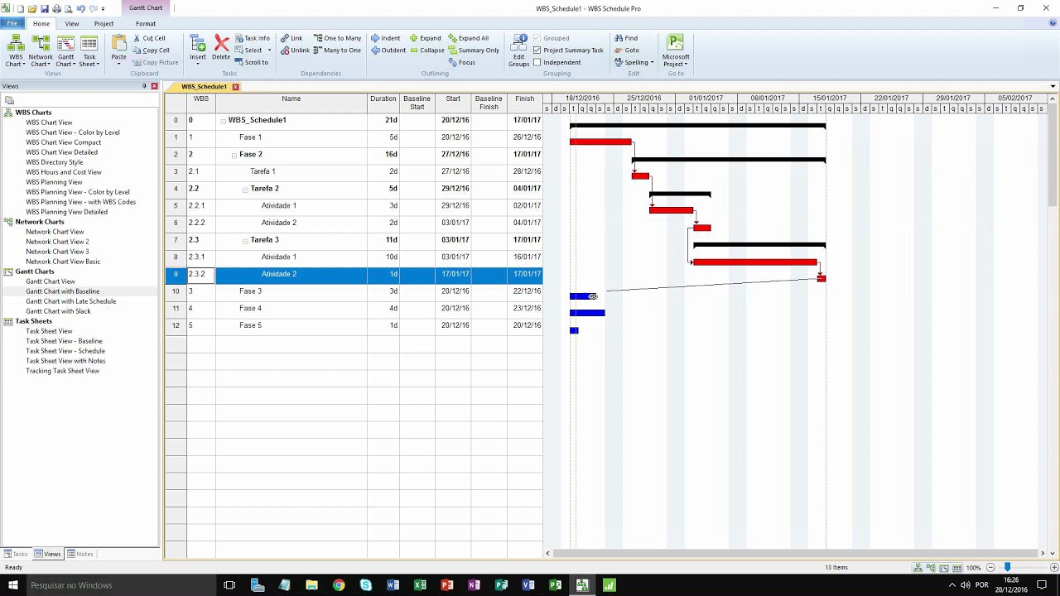Outdent the selected task

388,50
